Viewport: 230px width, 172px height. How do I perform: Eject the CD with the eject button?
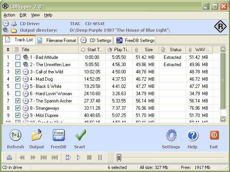tap(9, 157)
